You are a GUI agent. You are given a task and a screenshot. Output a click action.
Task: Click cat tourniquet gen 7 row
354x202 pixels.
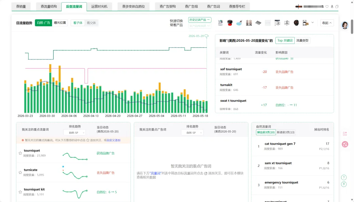[293, 146]
